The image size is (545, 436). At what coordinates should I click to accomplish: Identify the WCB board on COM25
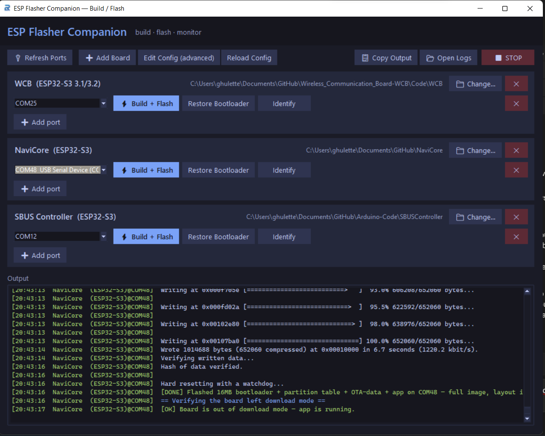pos(284,103)
